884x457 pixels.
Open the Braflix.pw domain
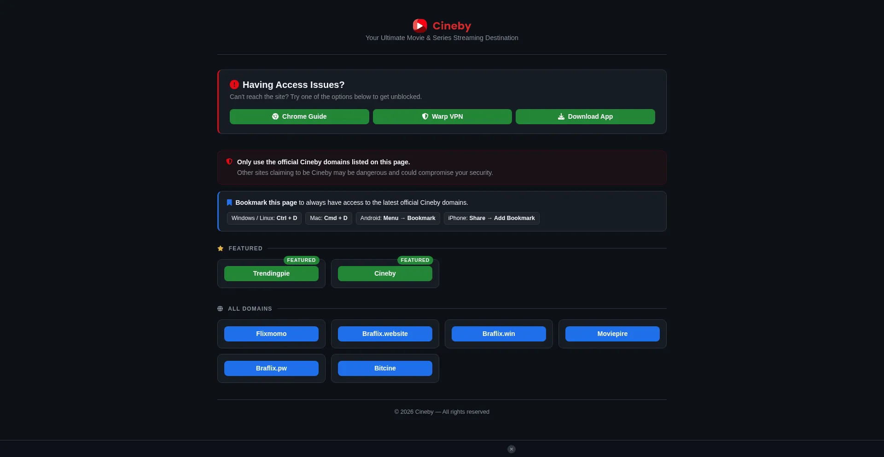pyautogui.click(x=271, y=368)
